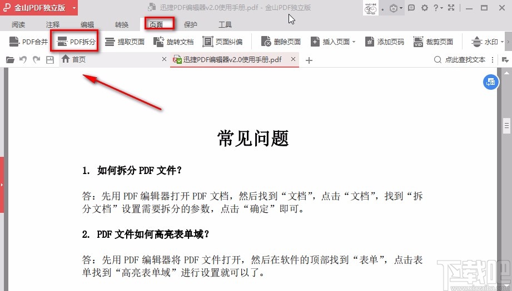The width and height of the screenshot is (512, 291).
Task: Open the 添加页码 add page numbers tool
Action: pyautogui.click(x=384, y=42)
